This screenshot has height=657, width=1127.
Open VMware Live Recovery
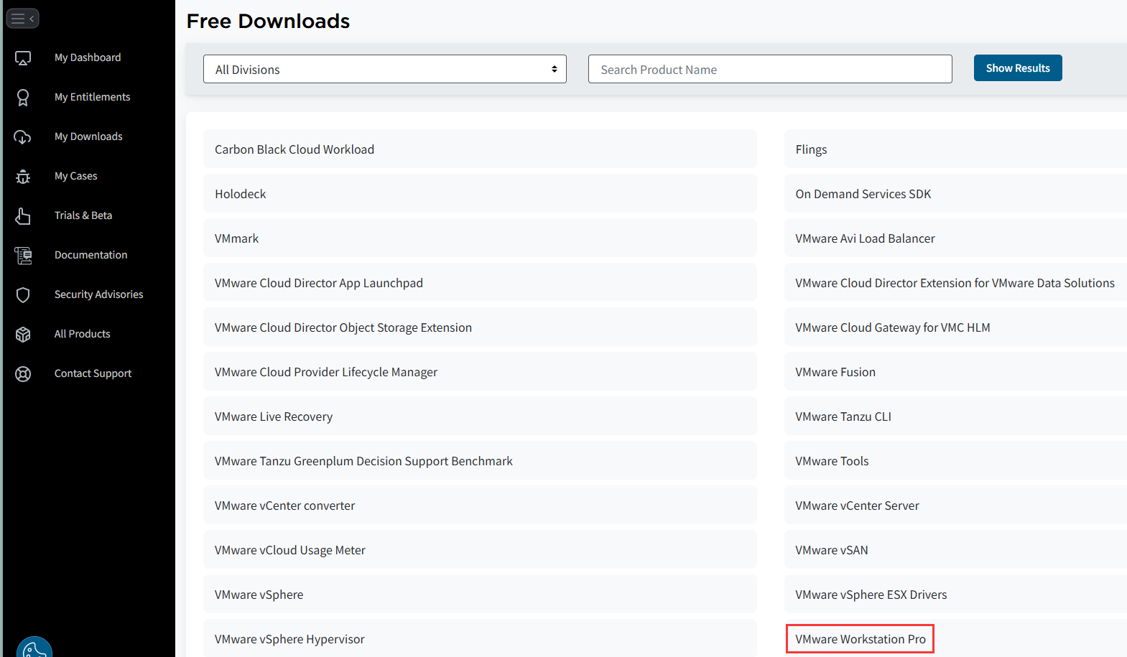480,416
